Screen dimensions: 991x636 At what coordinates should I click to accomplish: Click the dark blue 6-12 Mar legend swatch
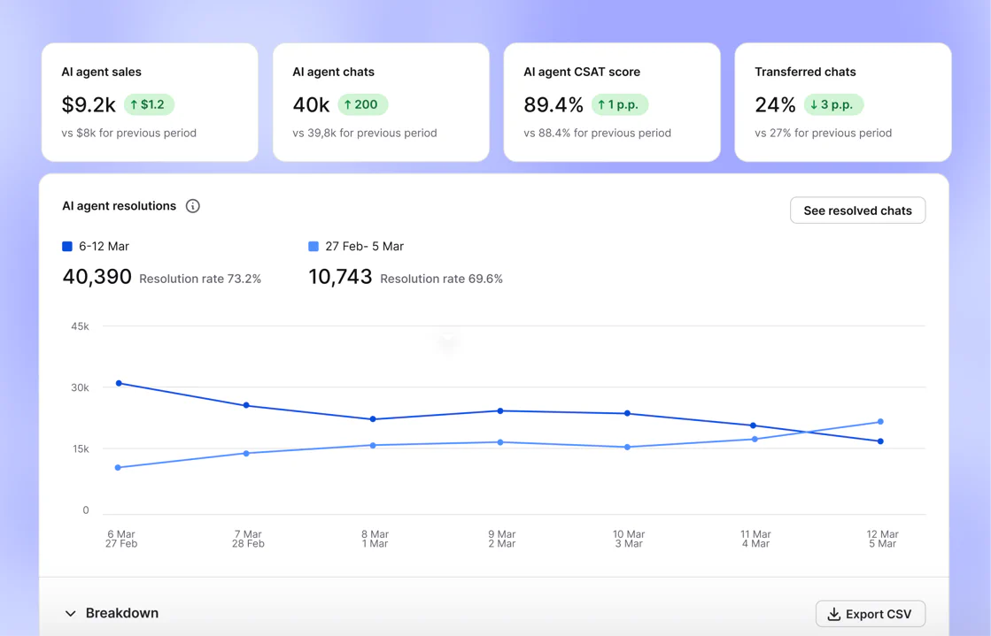pos(67,246)
